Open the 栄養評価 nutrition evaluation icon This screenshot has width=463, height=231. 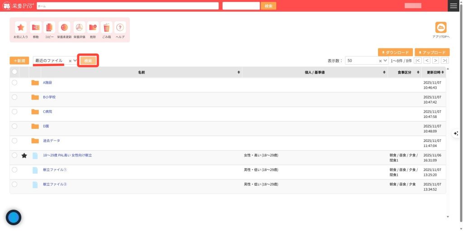pos(79,28)
